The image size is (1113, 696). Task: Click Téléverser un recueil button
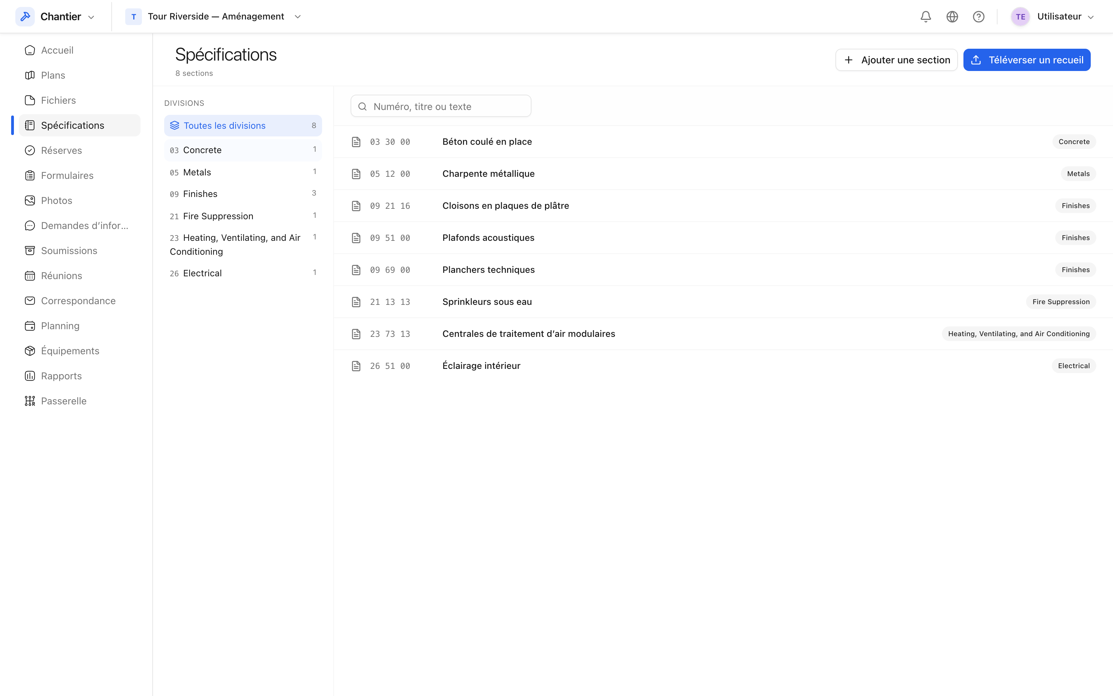(x=1026, y=60)
